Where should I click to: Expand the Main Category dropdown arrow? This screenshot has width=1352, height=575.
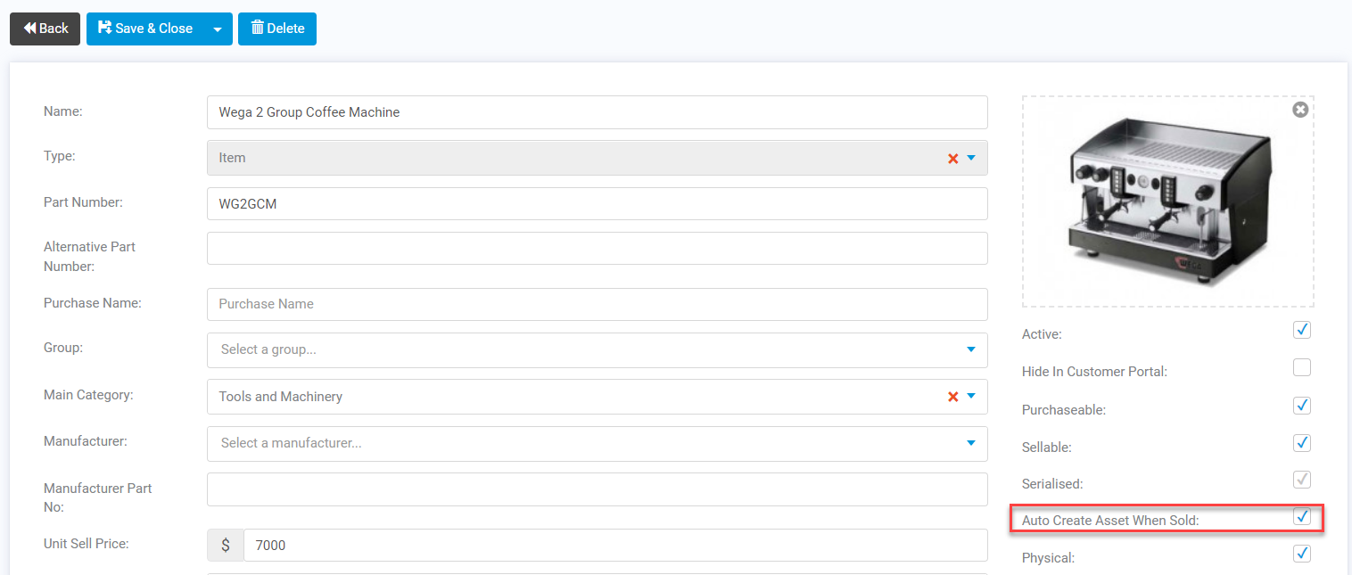(x=971, y=397)
